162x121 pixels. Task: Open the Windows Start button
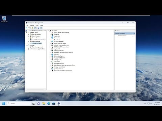[x=4, y=104]
